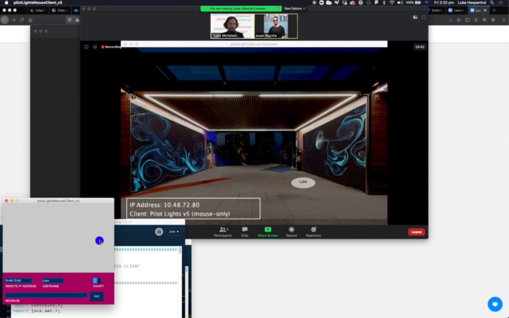Click the Wi-Fi status icon
The image size is (509, 318).
pos(392,2)
